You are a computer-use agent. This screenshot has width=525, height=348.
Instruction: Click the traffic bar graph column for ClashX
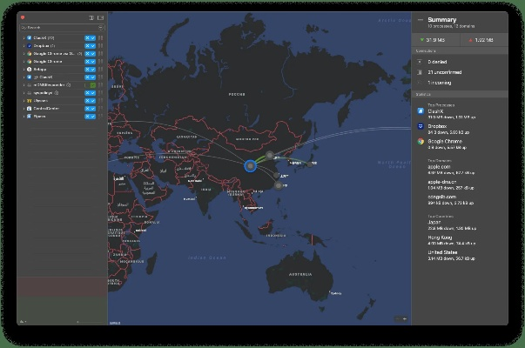(101, 38)
